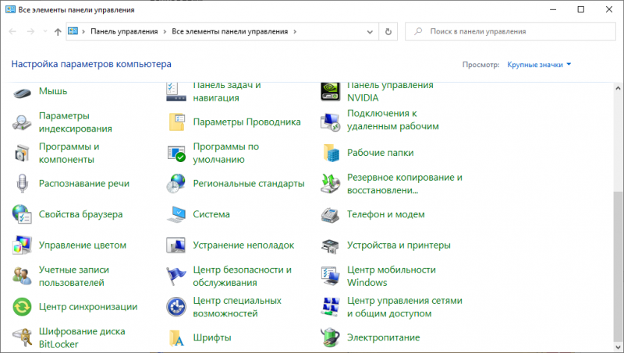Click the Control Panel icon in the address bar
This screenshot has width=624, height=353.
[x=73, y=31]
